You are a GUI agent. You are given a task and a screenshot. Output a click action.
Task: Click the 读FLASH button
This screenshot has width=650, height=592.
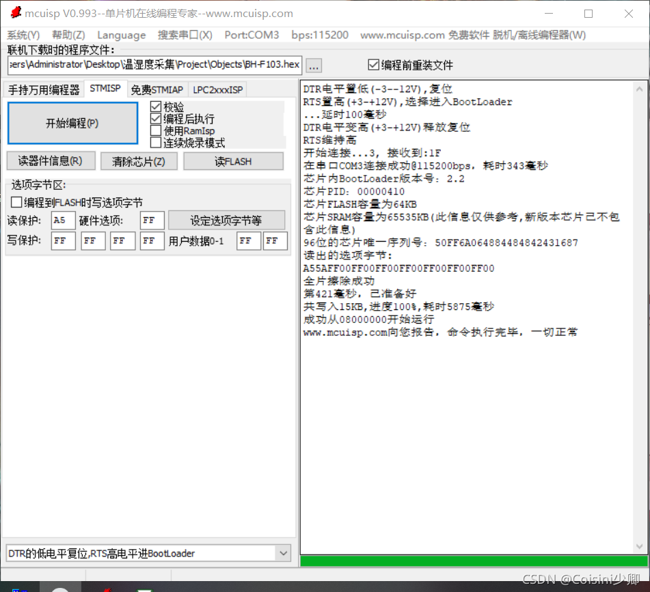coord(233,161)
